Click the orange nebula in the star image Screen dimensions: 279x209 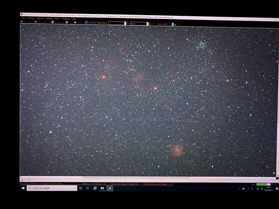click(x=177, y=150)
